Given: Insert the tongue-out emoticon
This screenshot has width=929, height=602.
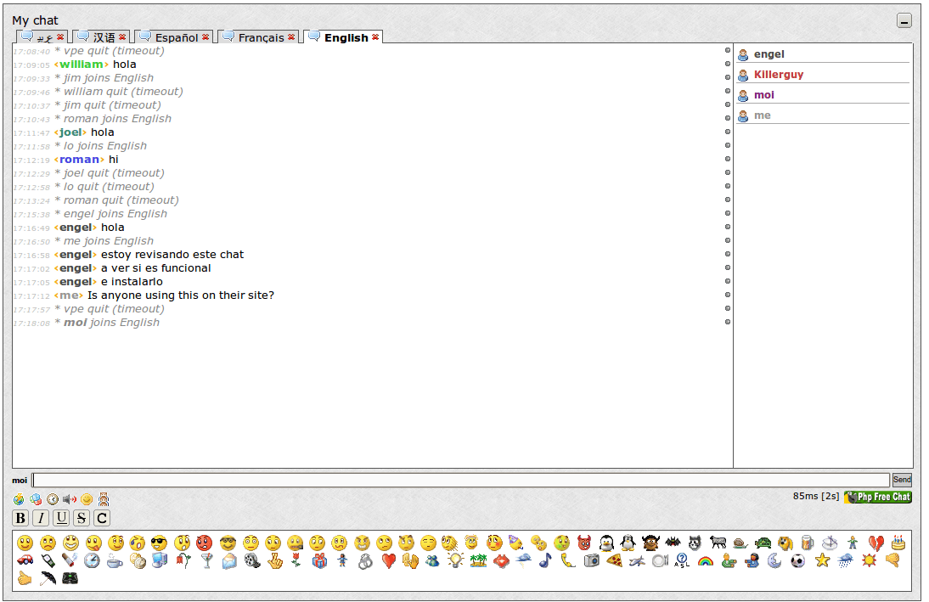Looking at the screenshot, I should point(93,543).
